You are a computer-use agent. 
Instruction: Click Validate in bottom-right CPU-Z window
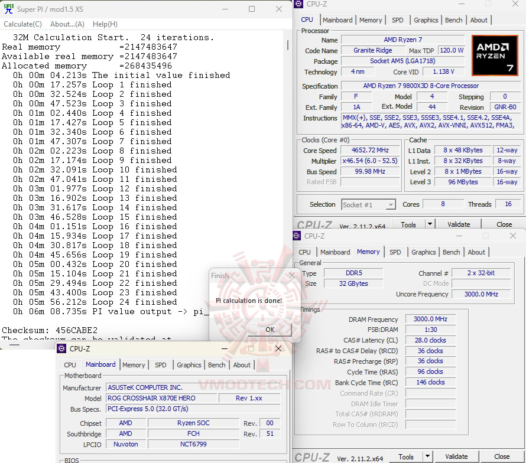(456, 457)
